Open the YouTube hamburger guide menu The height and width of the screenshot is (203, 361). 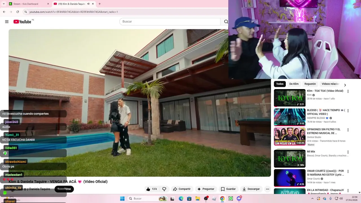[x=7, y=22]
